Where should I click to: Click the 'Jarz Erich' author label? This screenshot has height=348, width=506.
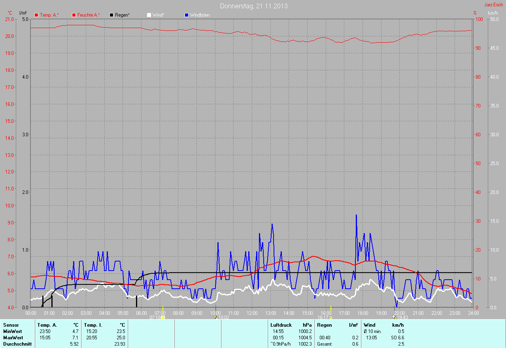click(494, 5)
